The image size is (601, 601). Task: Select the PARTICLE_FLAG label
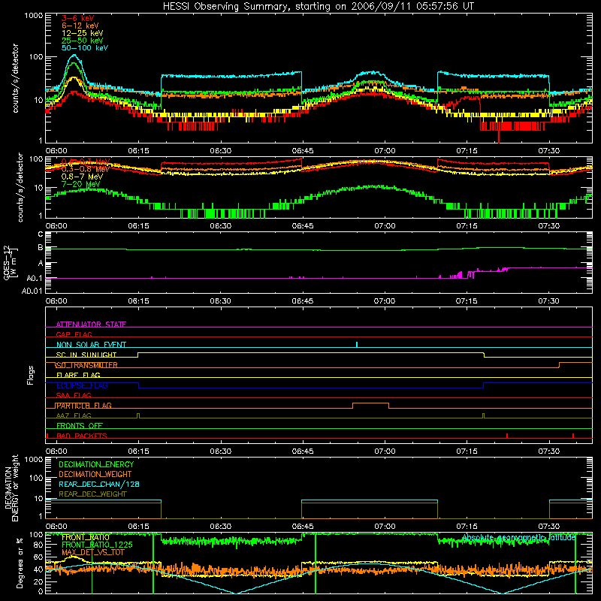[84, 405]
